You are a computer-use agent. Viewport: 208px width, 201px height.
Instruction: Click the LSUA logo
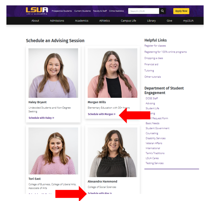tap(37, 11)
